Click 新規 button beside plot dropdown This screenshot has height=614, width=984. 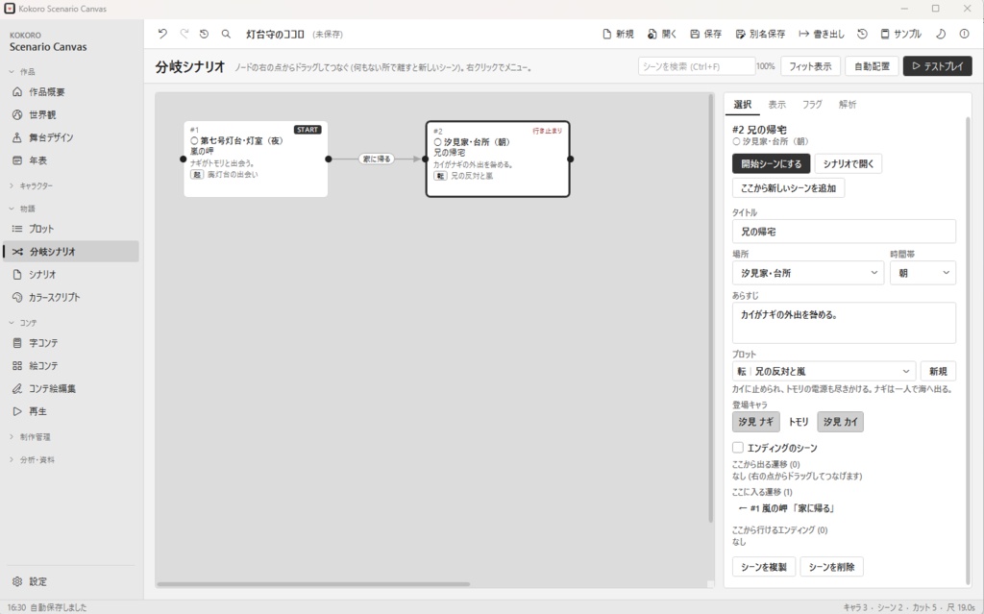click(x=938, y=371)
